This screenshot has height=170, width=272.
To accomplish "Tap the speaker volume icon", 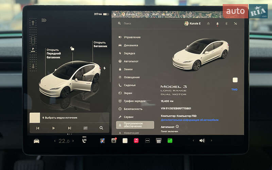I will click(x=202, y=140).
